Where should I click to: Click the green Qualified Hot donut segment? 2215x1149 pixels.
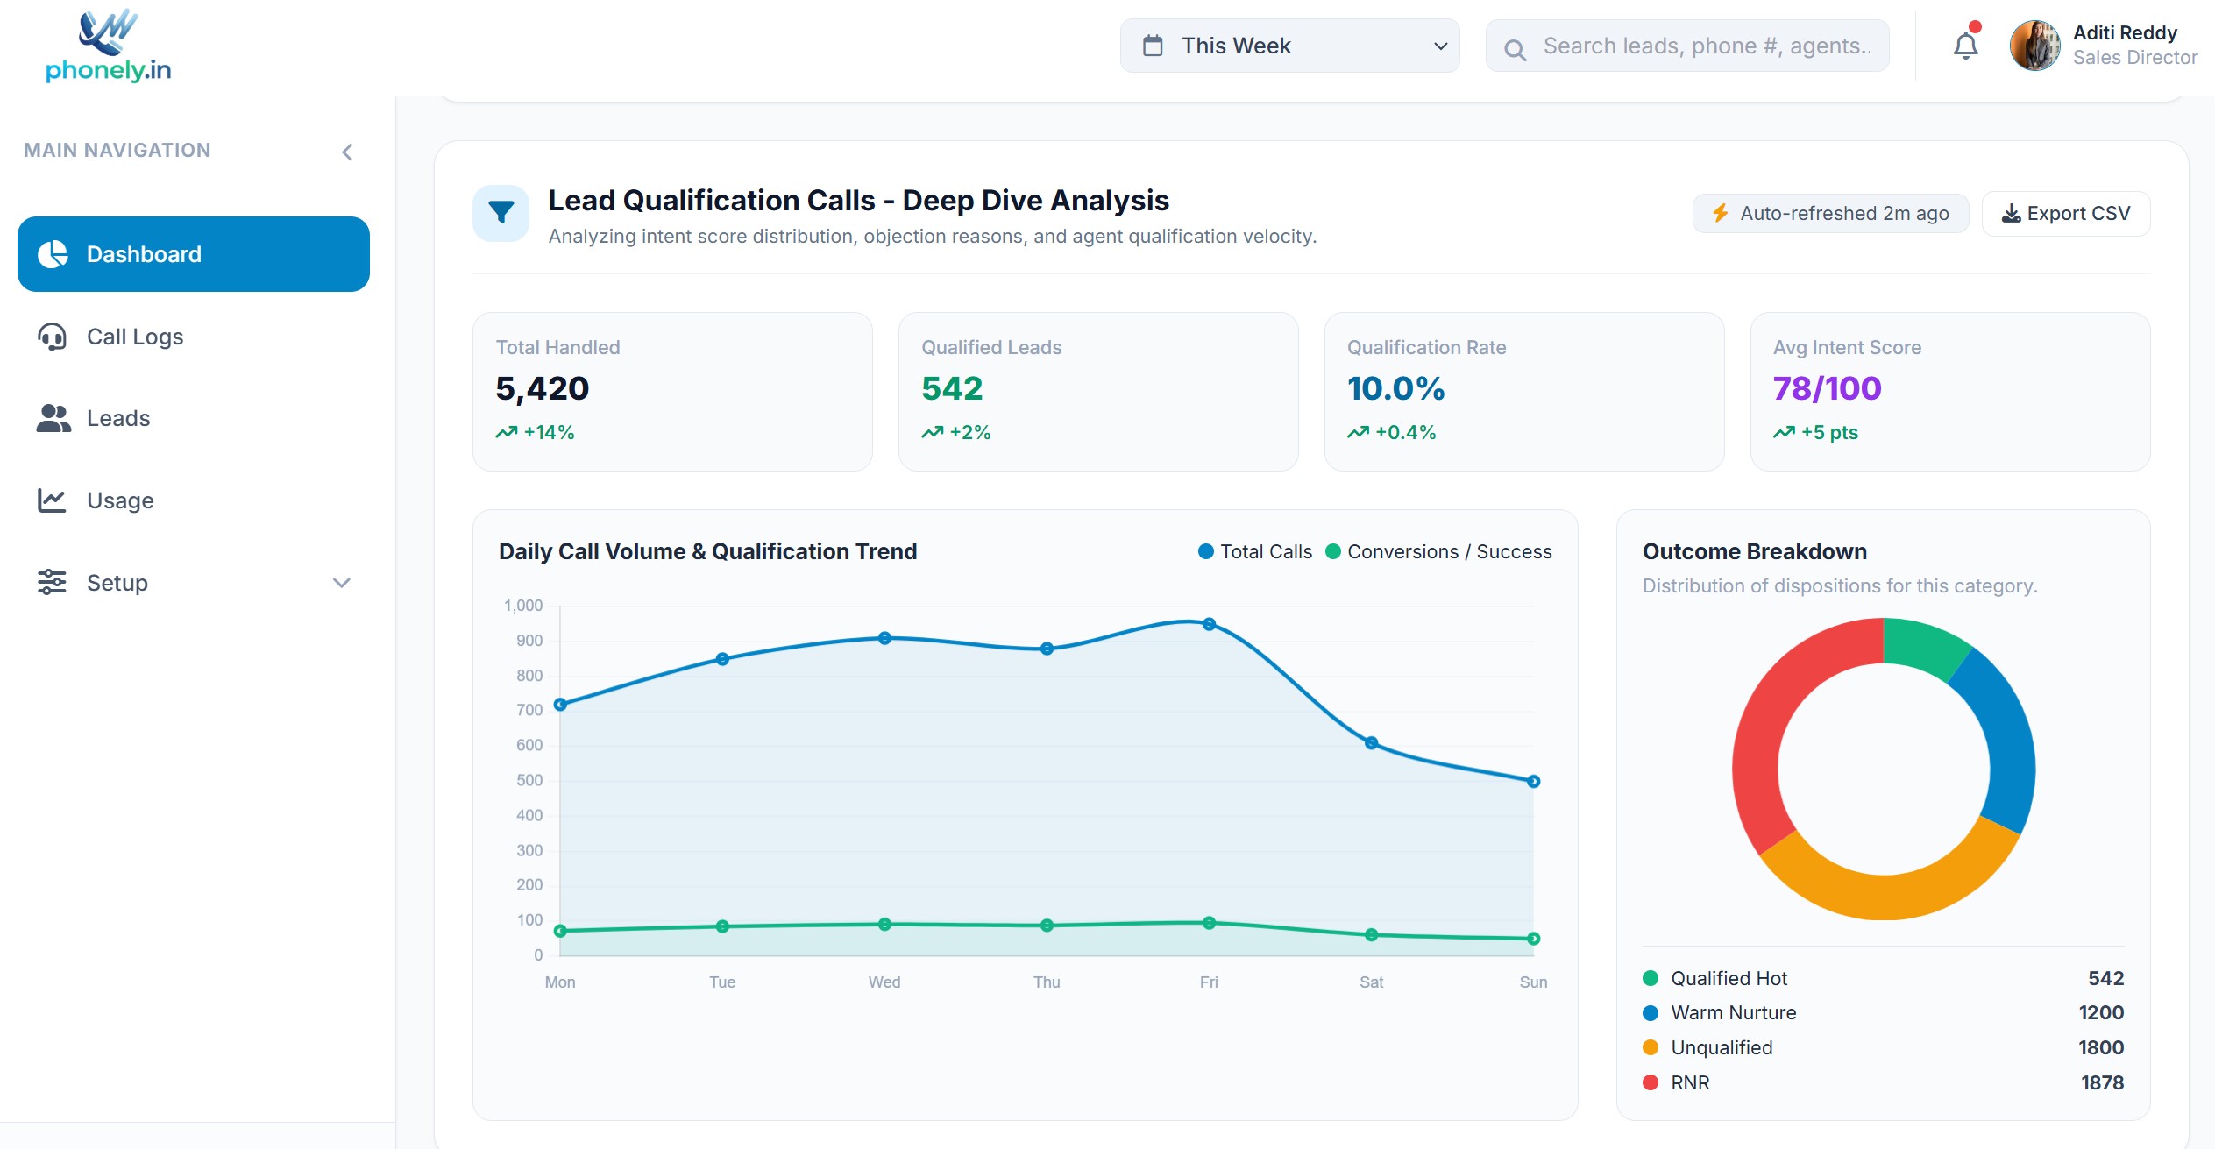coord(1926,645)
